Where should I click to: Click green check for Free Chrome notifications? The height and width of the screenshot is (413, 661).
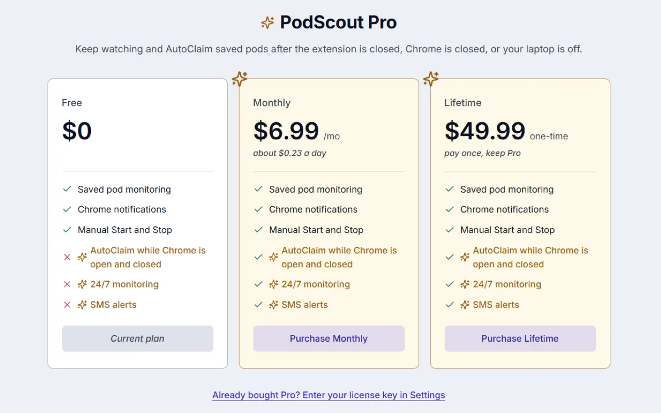coord(67,210)
